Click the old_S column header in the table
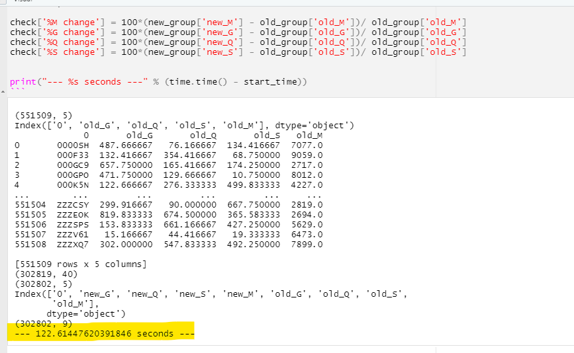 coord(267,136)
